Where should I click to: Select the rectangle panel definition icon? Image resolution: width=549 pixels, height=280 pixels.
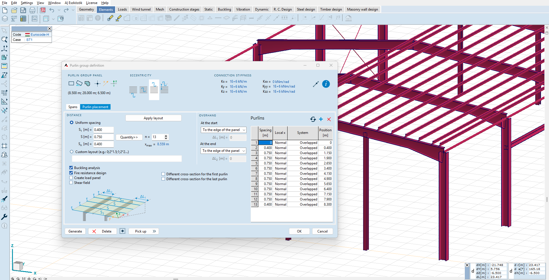point(71,84)
